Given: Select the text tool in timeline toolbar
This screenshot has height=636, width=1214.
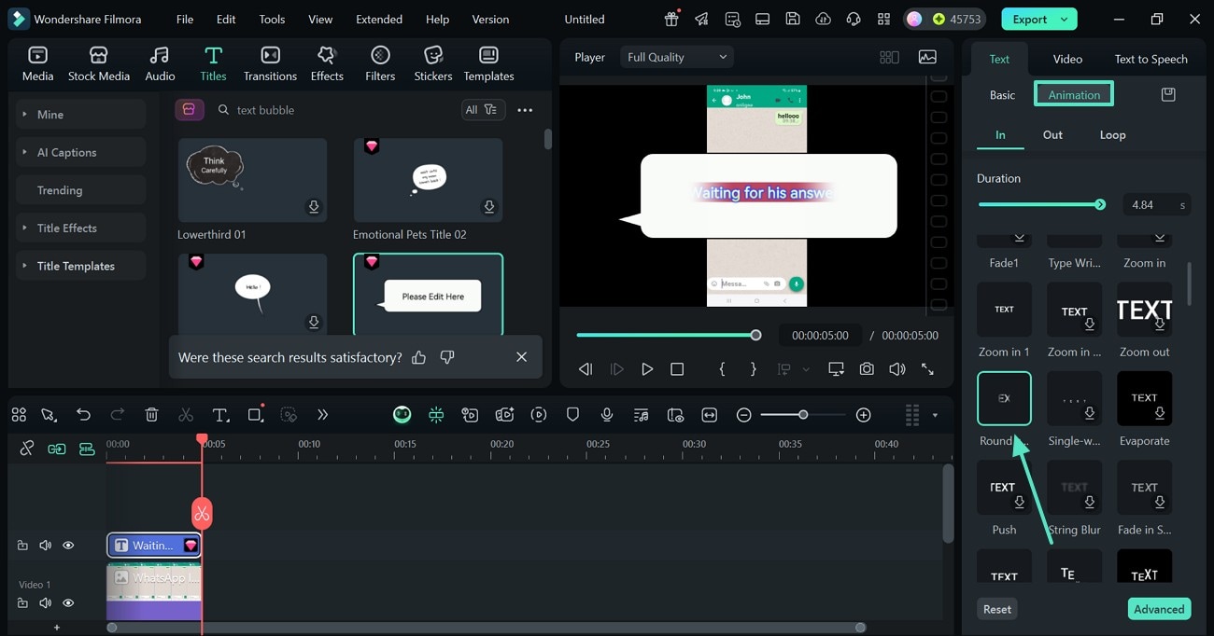Looking at the screenshot, I should (x=220, y=415).
